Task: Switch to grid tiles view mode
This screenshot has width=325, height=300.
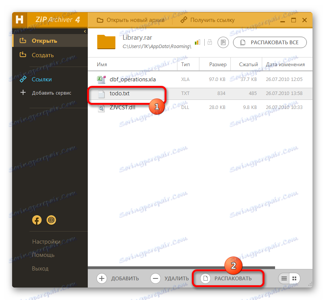Action: coord(294,278)
